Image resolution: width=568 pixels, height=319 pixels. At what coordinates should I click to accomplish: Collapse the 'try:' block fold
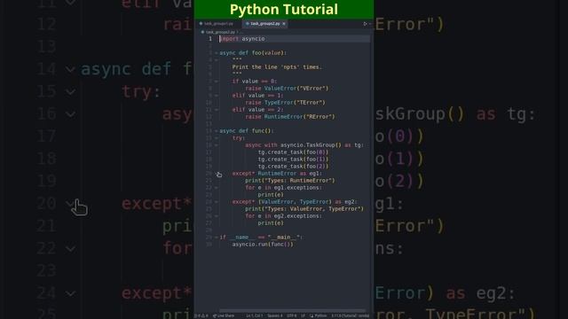(x=217, y=138)
